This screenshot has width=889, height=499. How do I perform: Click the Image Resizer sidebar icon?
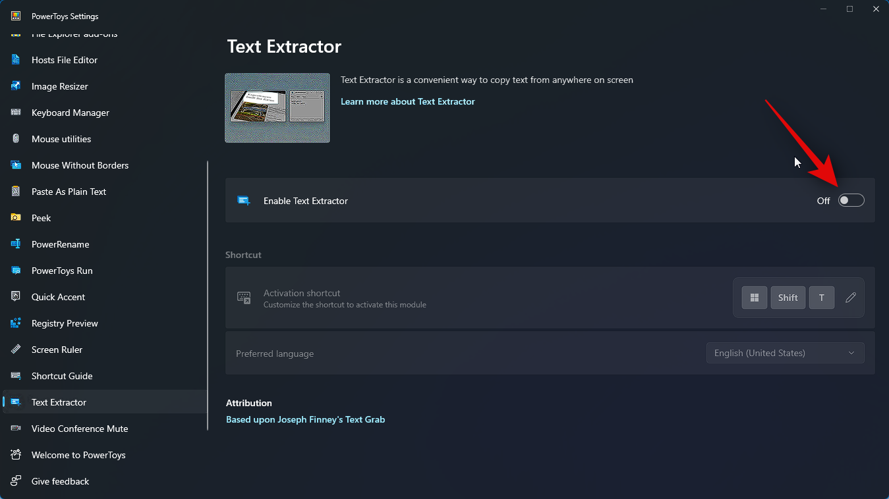[x=16, y=86]
